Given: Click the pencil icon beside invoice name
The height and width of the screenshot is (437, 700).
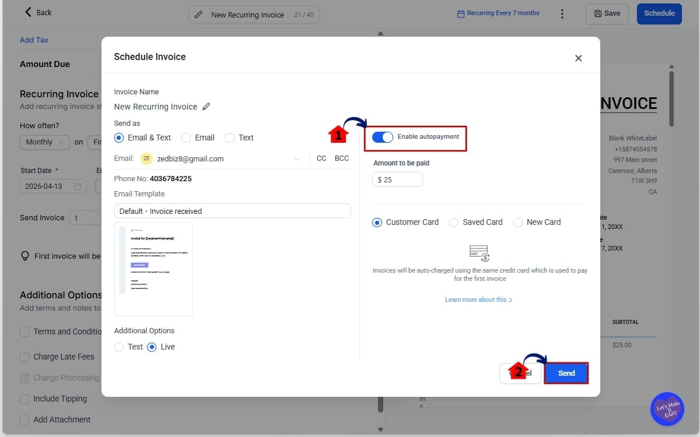Looking at the screenshot, I should tap(206, 107).
